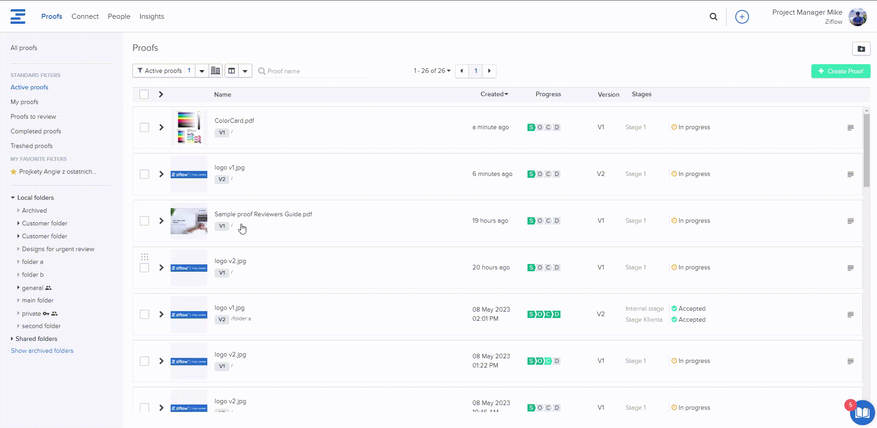
Task: Open the Insights menu
Action: pos(151,16)
